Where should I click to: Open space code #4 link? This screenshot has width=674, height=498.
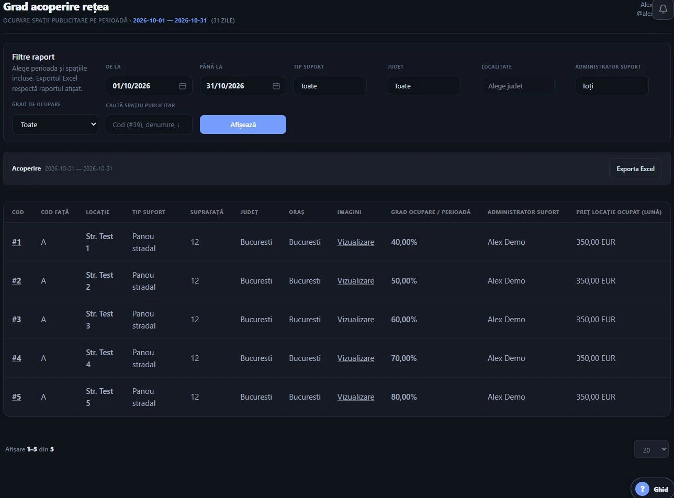click(x=17, y=358)
